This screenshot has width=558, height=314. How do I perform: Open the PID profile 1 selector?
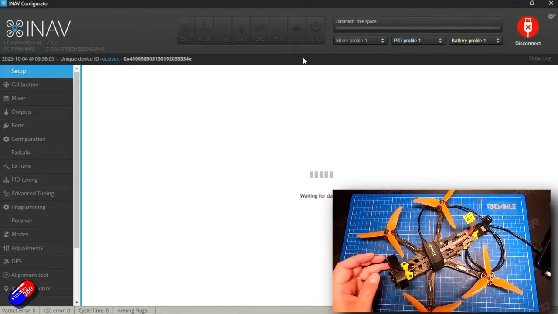(x=418, y=41)
